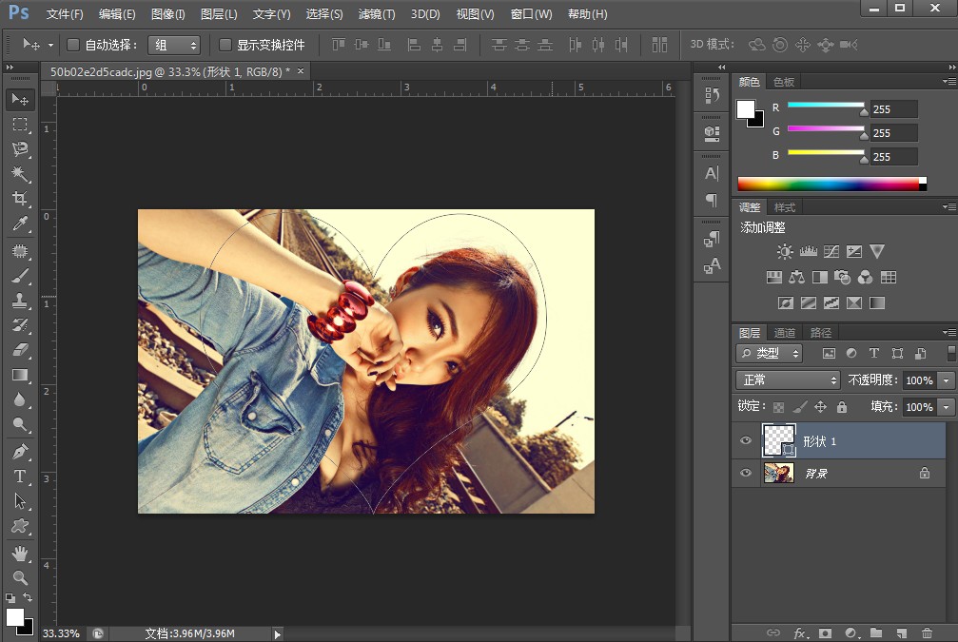Select the Zoom tool
958x642 pixels.
tap(20, 578)
